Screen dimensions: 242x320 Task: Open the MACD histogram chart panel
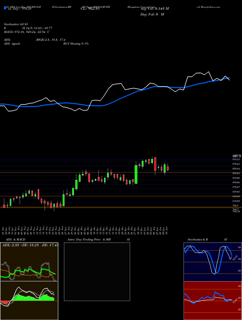[29, 301]
